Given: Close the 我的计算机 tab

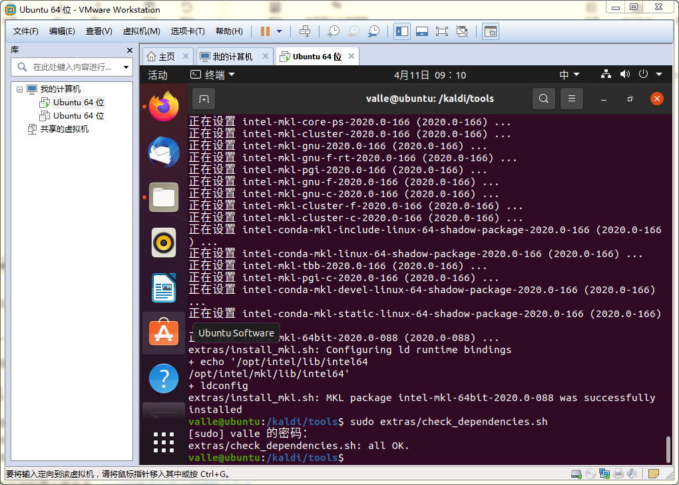Looking at the screenshot, I should pyautogui.click(x=266, y=57).
